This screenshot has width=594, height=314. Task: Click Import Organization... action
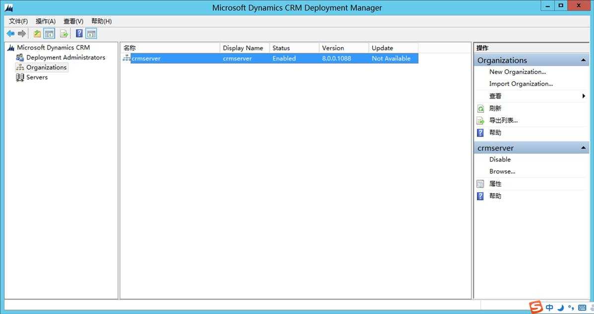[521, 84]
